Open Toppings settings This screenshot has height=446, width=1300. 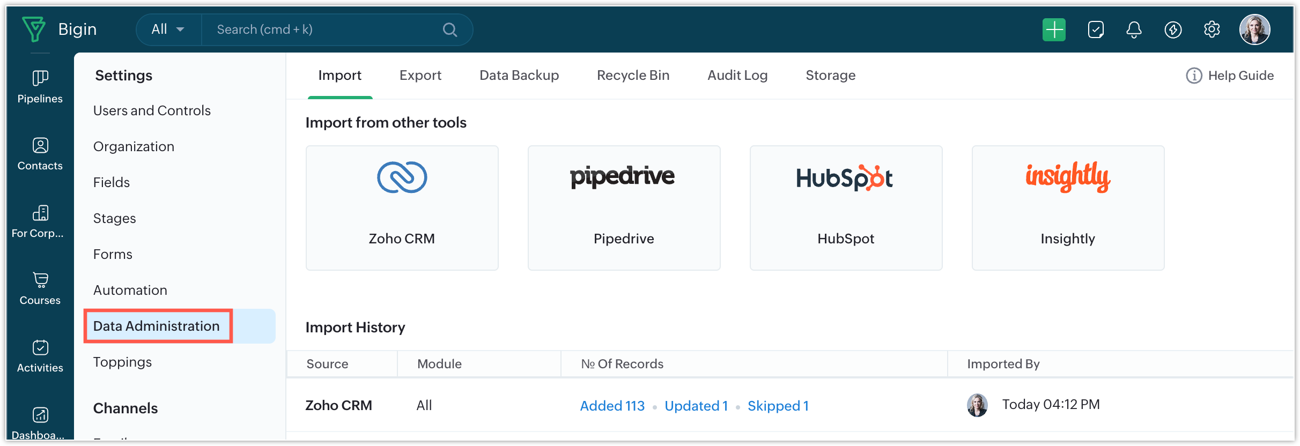point(122,362)
